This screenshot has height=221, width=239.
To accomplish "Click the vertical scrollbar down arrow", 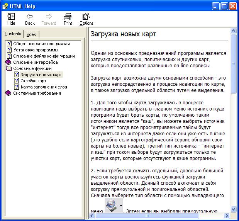I will coord(233,209).
